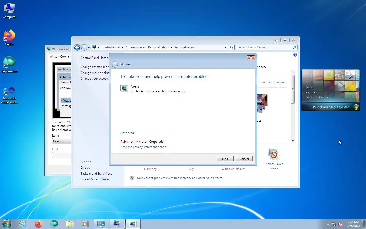Screen dimensions: 366x229
Task: Read the privacy statement online
Action: click(143, 147)
